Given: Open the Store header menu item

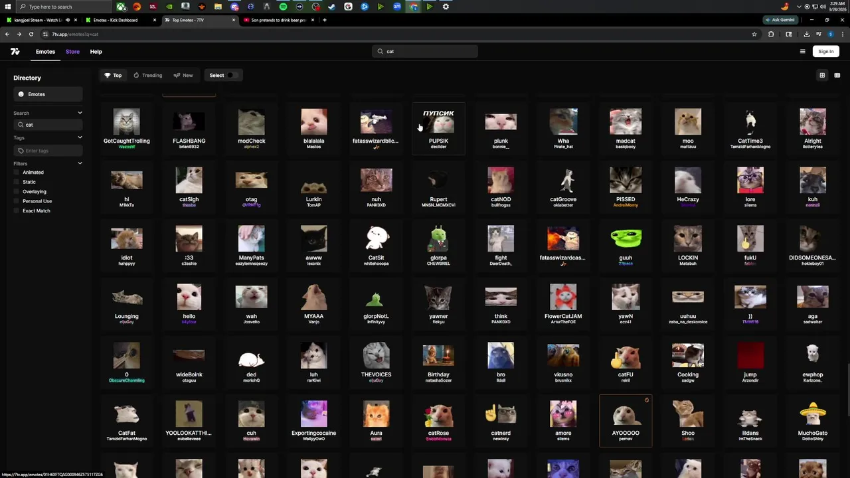Looking at the screenshot, I should pyautogui.click(x=72, y=51).
